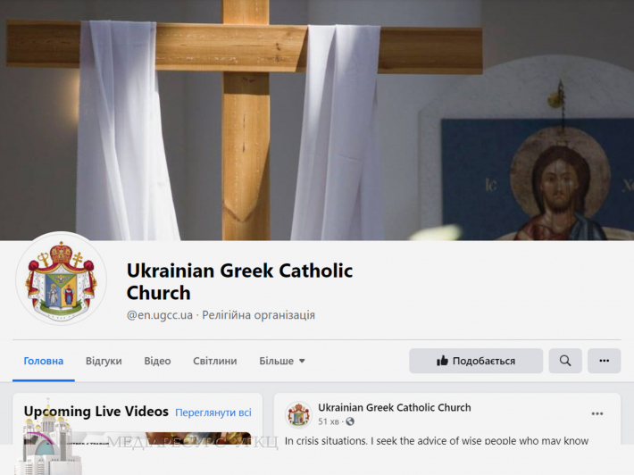Open the Відео tab
The width and height of the screenshot is (634, 475).
(157, 361)
